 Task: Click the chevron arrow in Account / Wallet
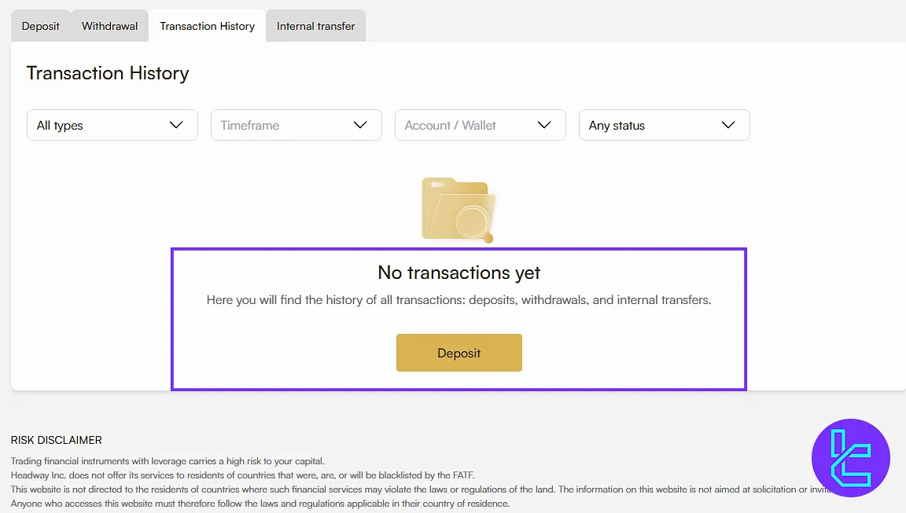click(x=544, y=125)
